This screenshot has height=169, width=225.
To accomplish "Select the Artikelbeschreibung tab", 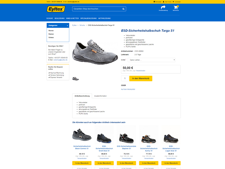I will 82,96.
